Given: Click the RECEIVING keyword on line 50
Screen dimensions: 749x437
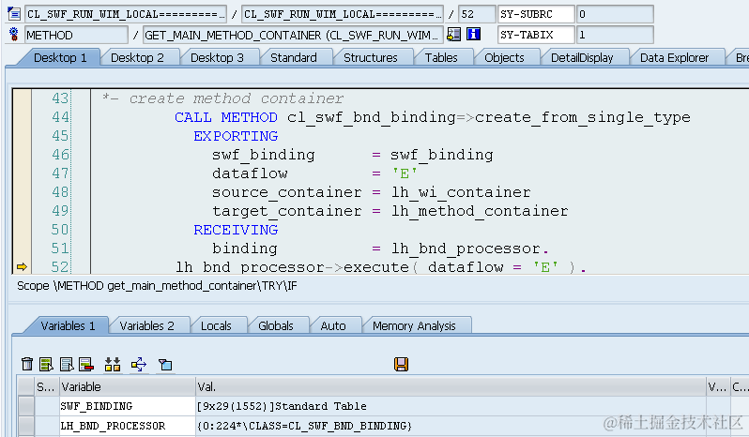Looking at the screenshot, I should [x=236, y=230].
